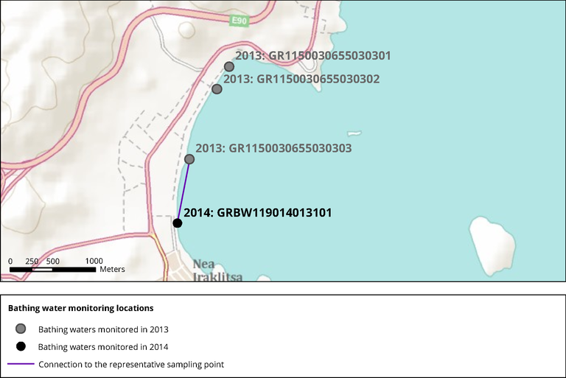
Task: Click the gray marker for GR1150030655030301
Action: tap(229, 67)
